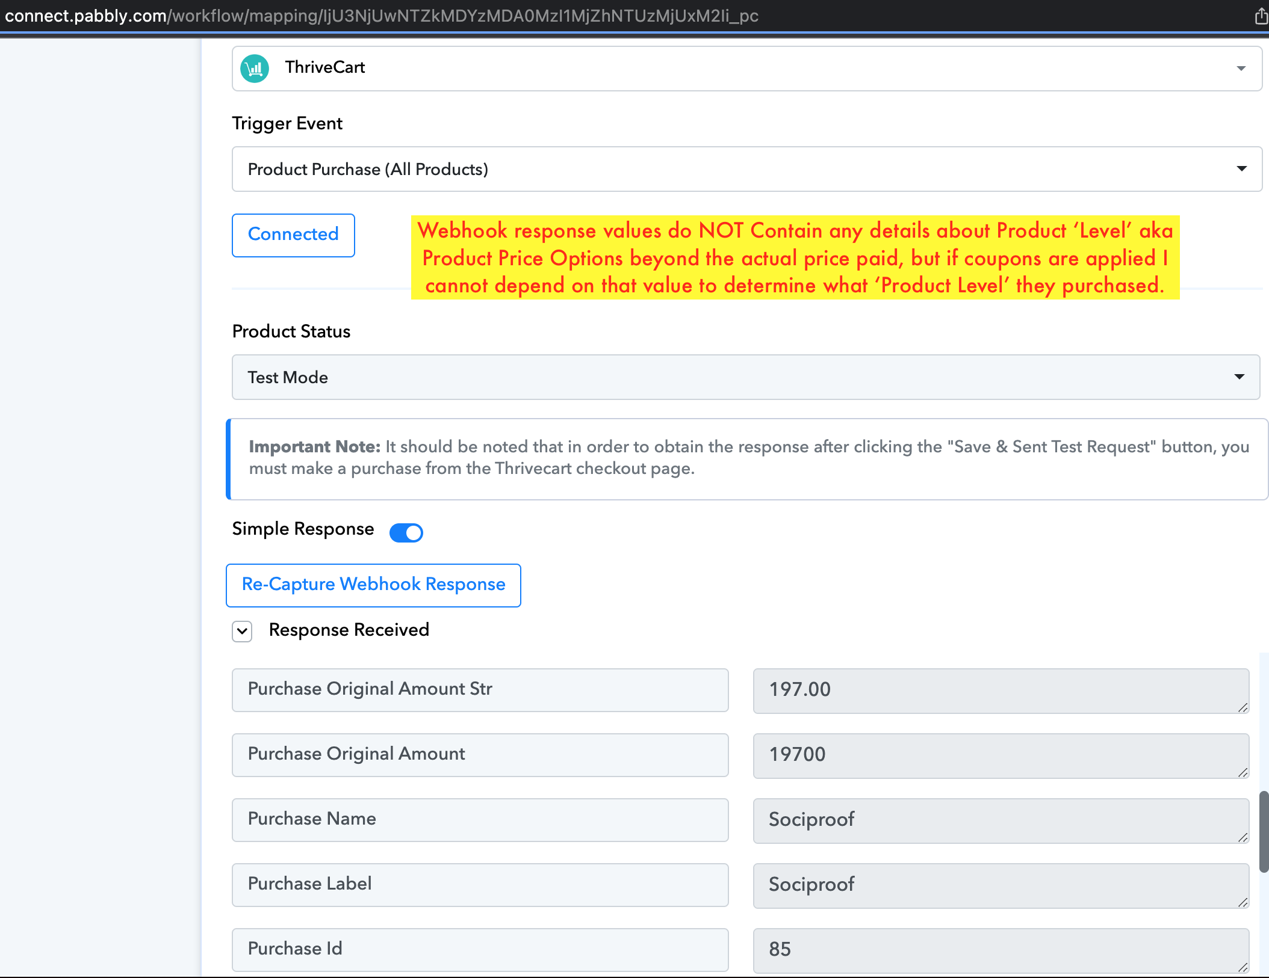Click Re-Capture Webhook Response button
This screenshot has height=978, width=1269.
click(373, 585)
